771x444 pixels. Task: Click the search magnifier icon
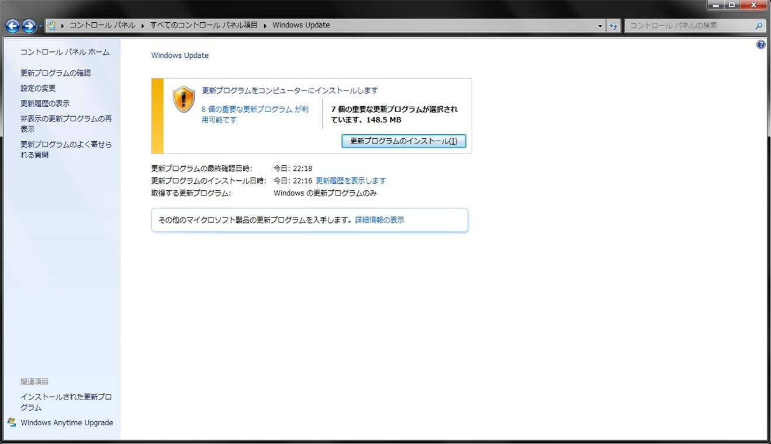pos(759,26)
